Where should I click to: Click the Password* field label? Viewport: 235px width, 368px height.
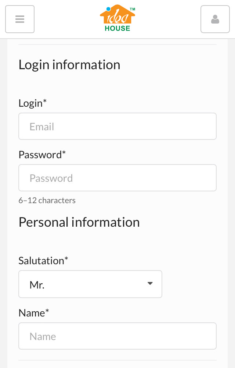(x=42, y=155)
